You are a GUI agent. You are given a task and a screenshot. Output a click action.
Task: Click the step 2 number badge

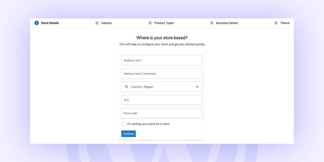[x=97, y=23]
